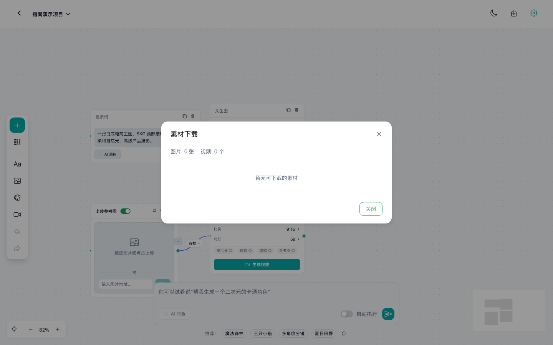Switch to dark mode via moon icon
This screenshot has width=553, height=345.
click(x=494, y=13)
